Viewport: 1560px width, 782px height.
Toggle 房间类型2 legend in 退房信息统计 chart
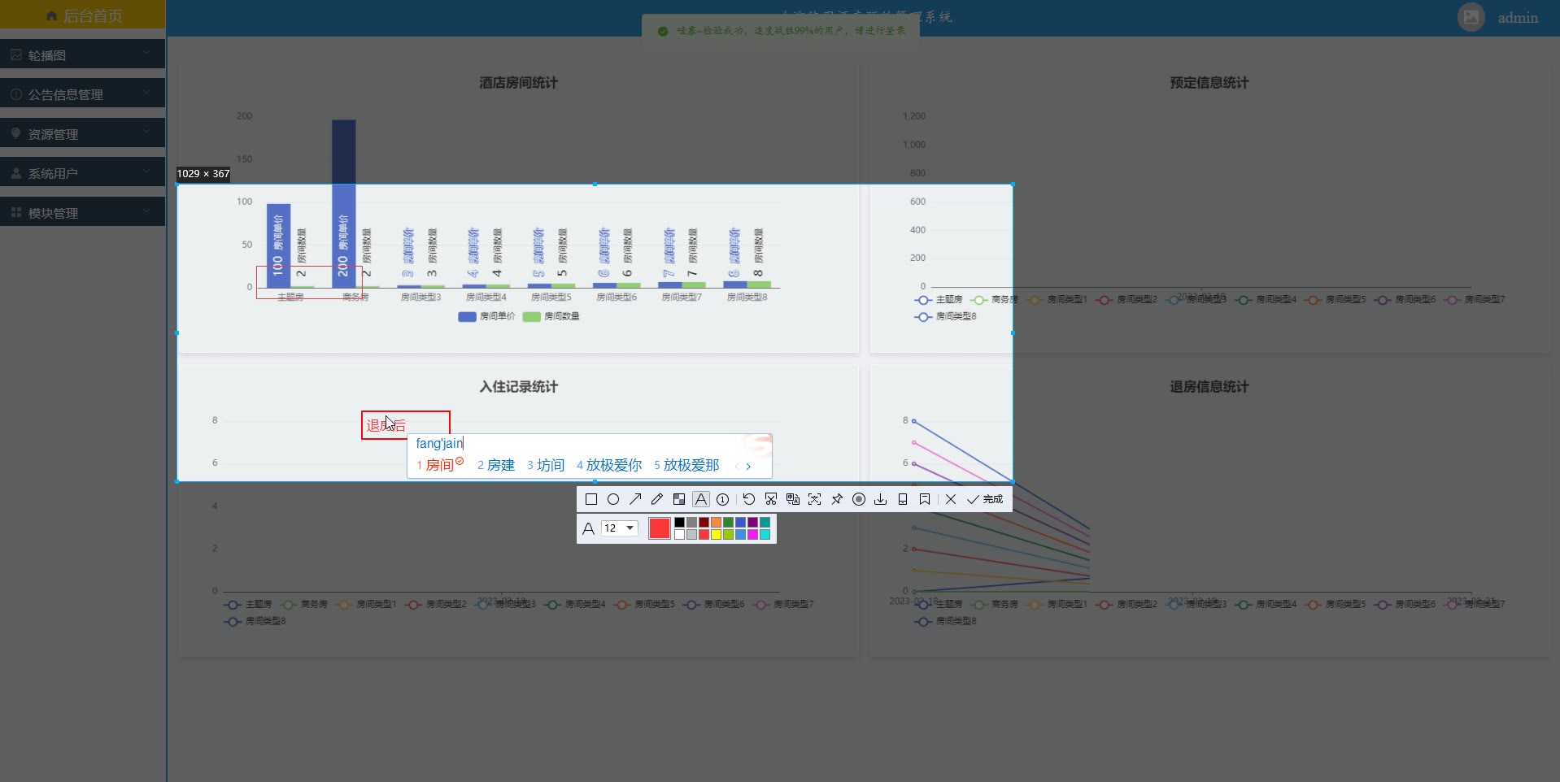click(x=1126, y=604)
